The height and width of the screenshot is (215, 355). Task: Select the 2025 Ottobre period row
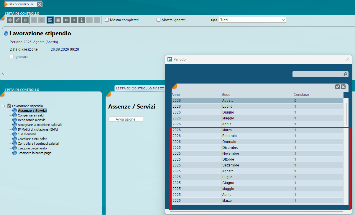coord(257,159)
